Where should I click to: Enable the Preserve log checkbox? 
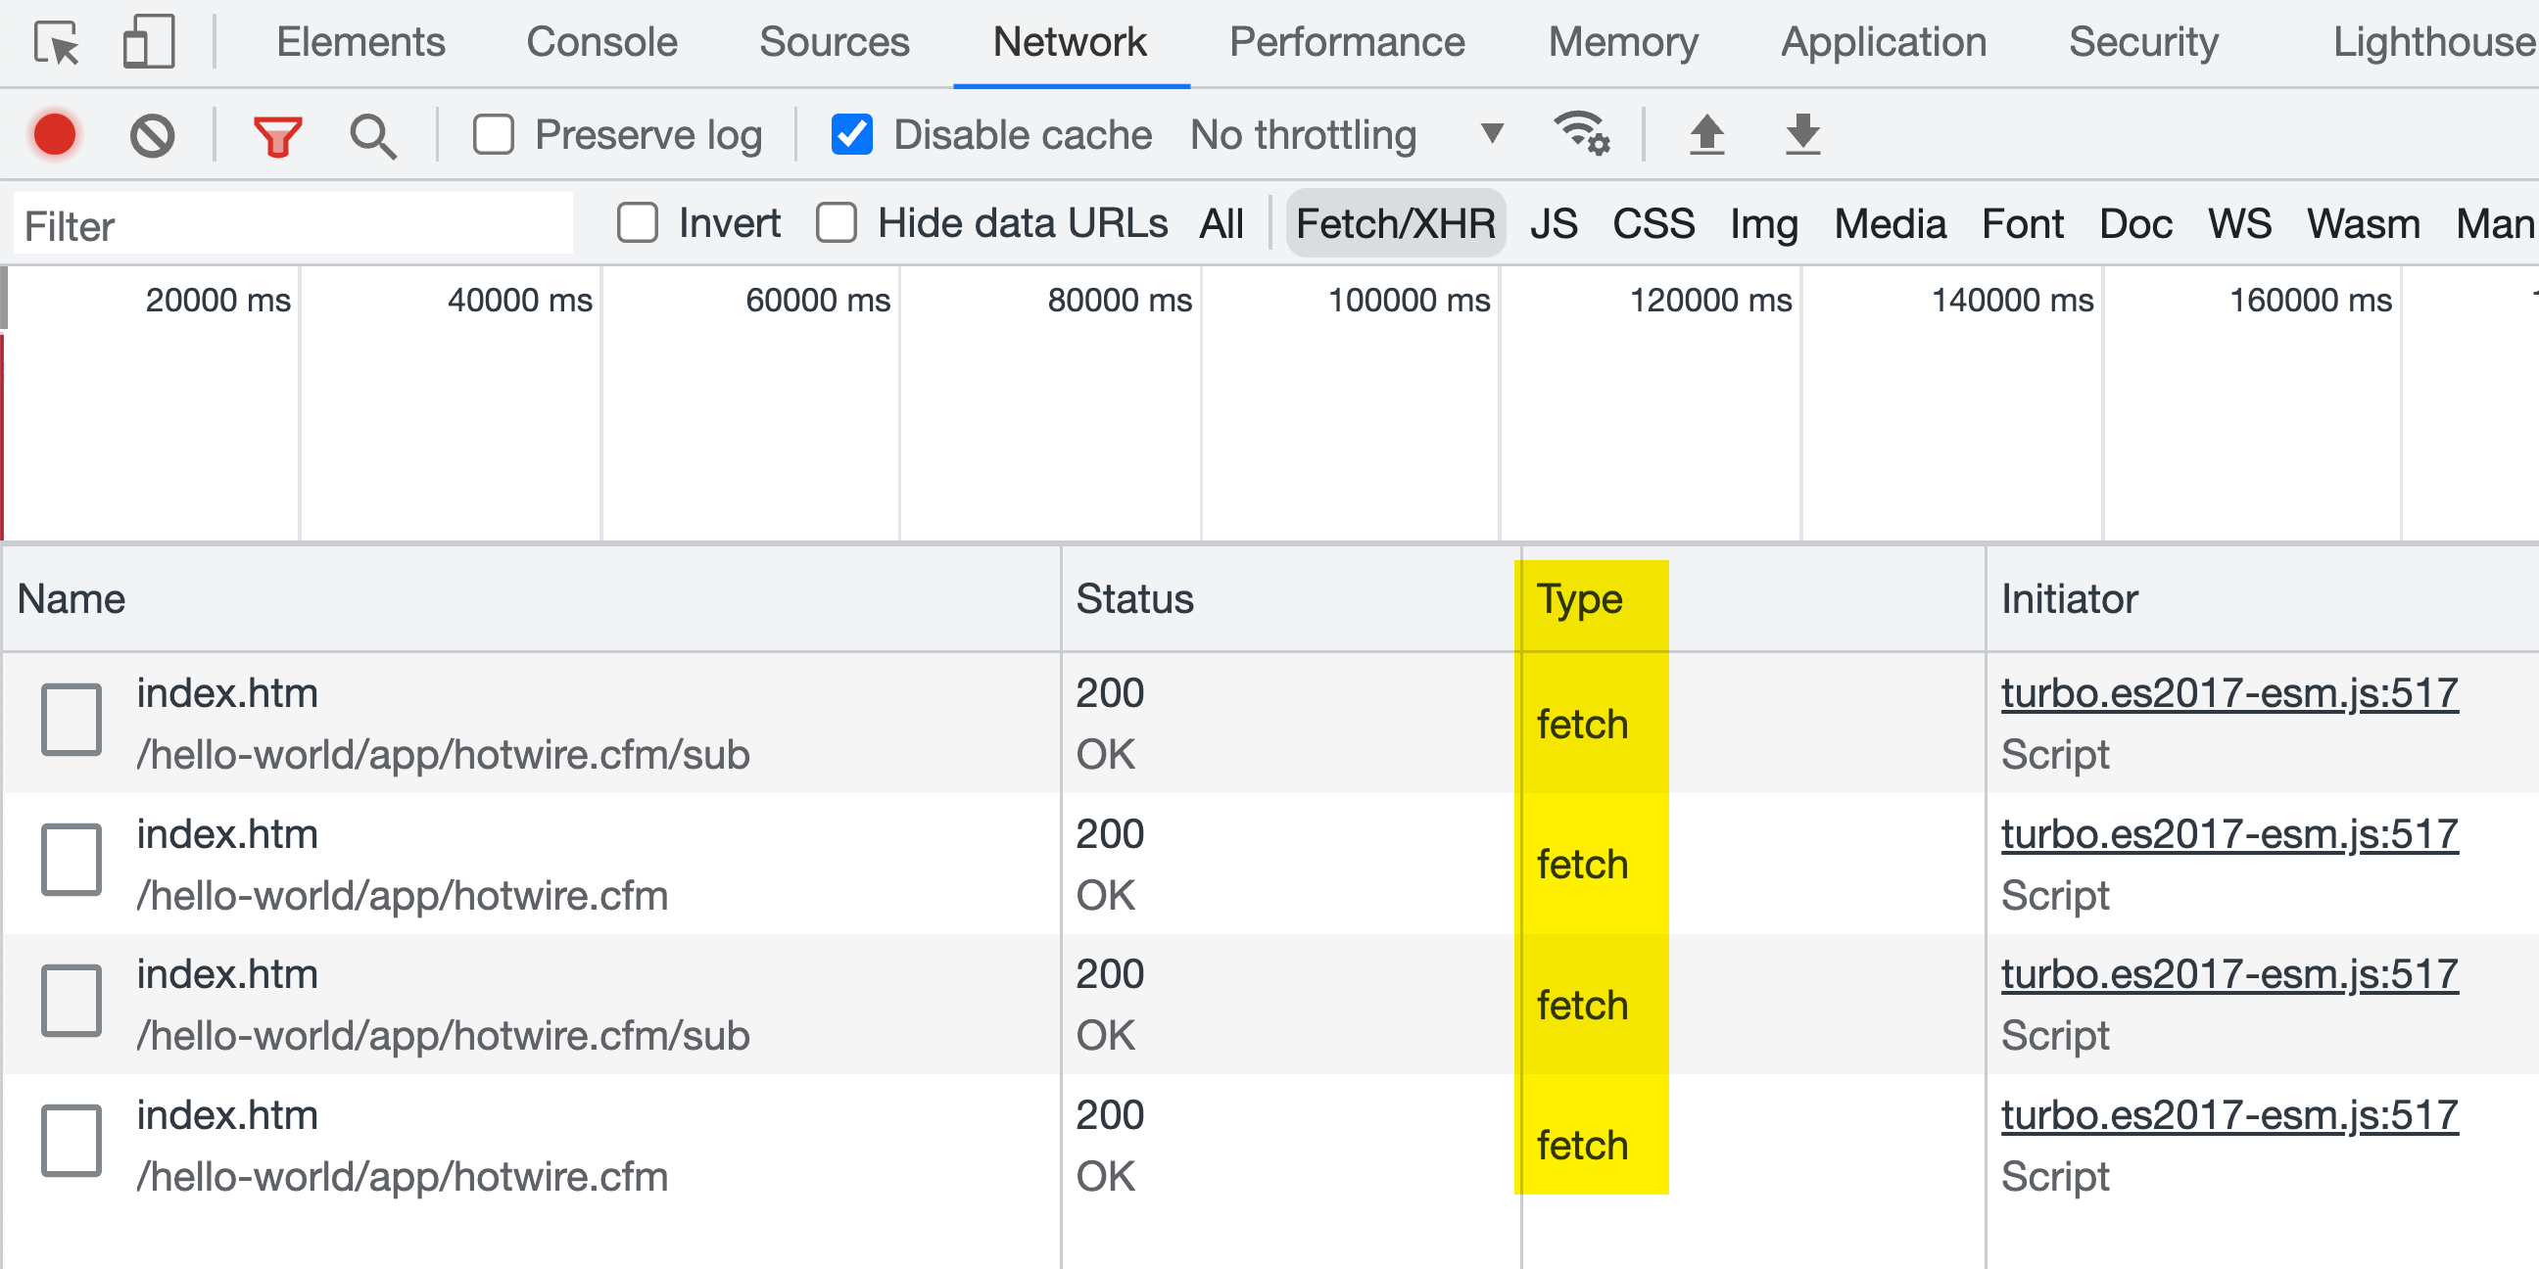(493, 135)
